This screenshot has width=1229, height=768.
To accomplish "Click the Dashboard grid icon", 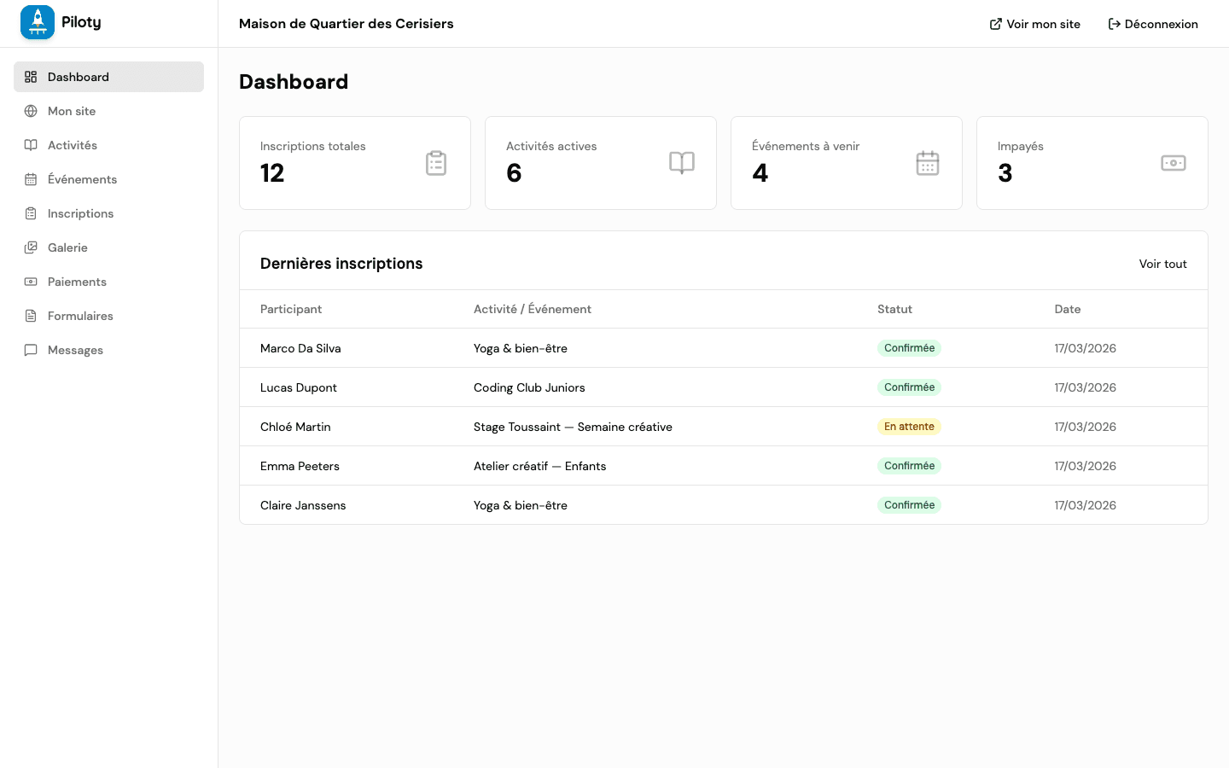I will point(31,77).
